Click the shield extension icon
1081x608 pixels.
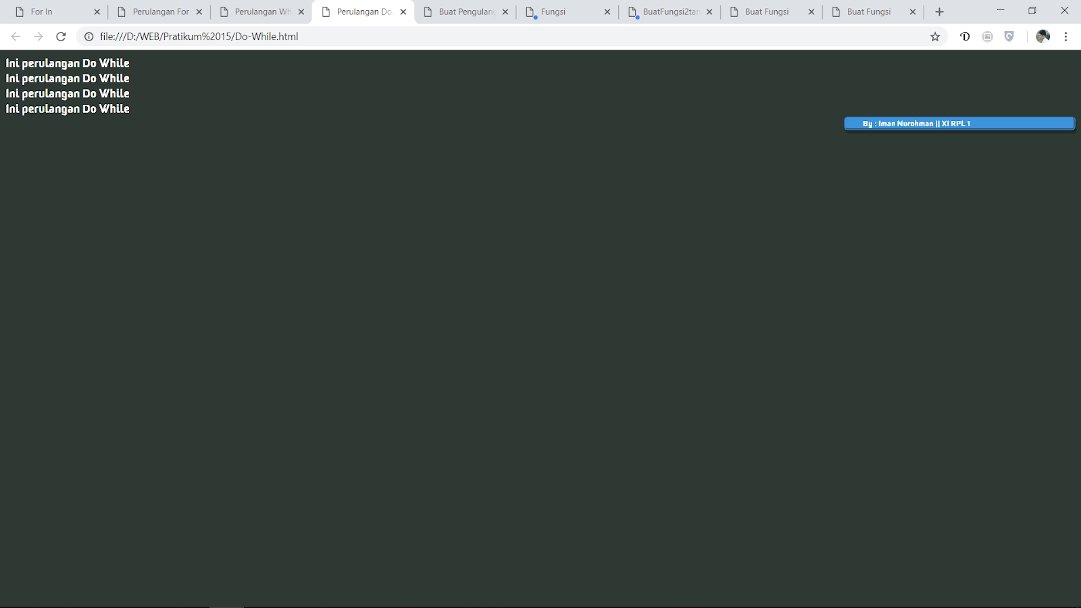pos(1009,36)
